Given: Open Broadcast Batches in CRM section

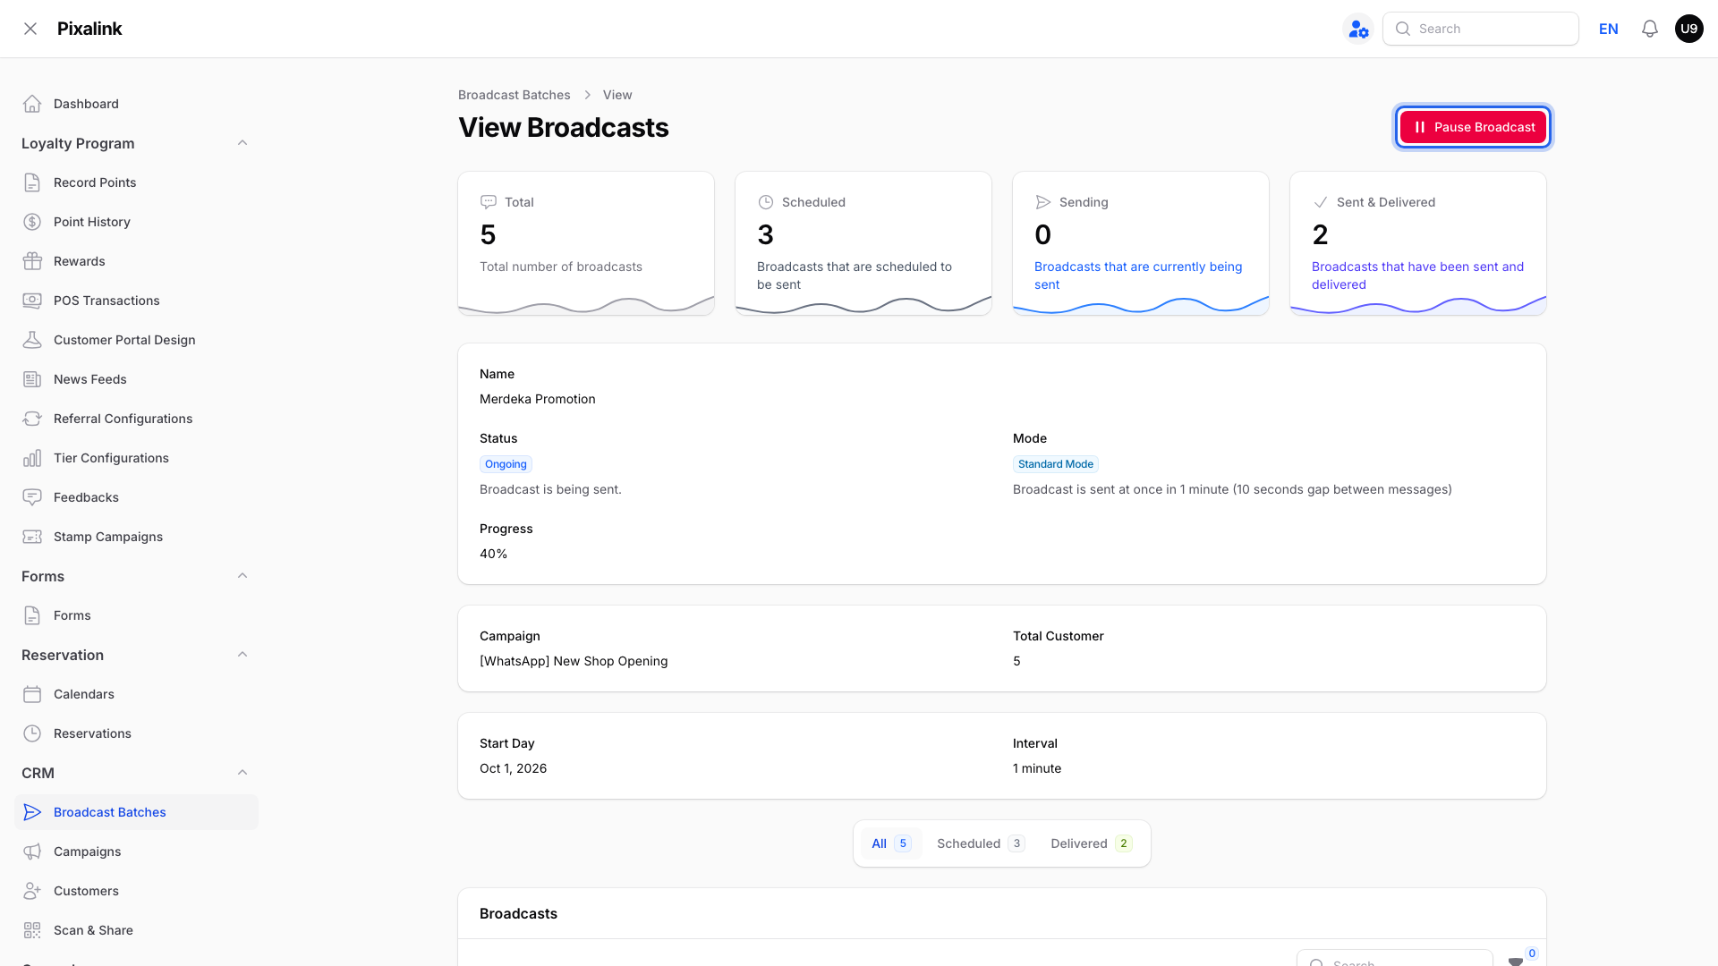Looking at the screenshot, I should (136, 812).
